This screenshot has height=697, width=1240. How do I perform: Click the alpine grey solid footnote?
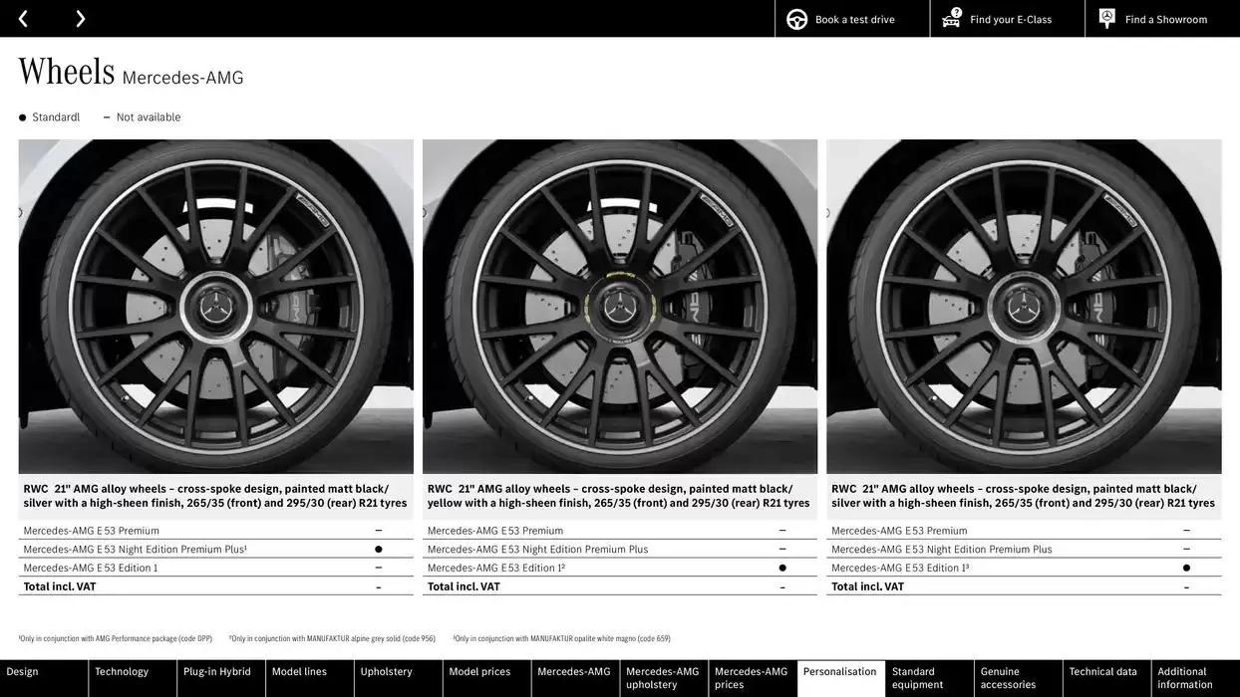point(332,639)
